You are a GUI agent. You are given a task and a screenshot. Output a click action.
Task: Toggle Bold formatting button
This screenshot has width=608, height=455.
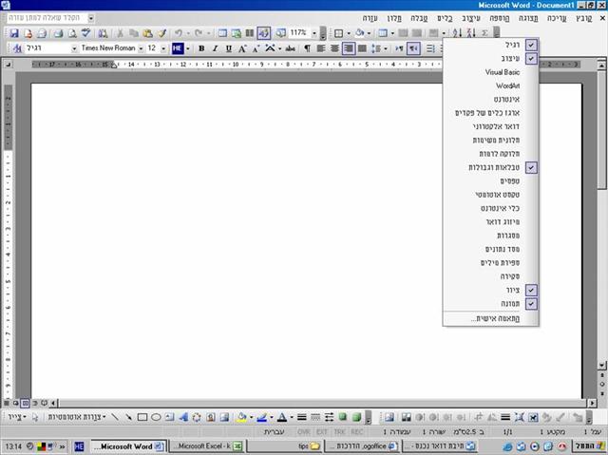[201, 48]
